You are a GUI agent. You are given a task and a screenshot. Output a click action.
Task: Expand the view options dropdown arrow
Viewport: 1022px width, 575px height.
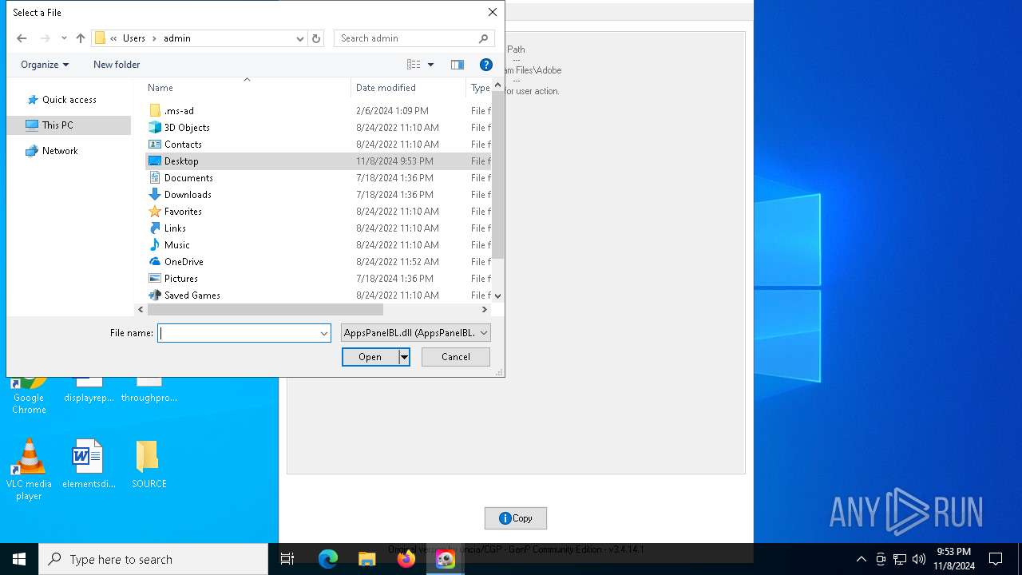point(431,65)
